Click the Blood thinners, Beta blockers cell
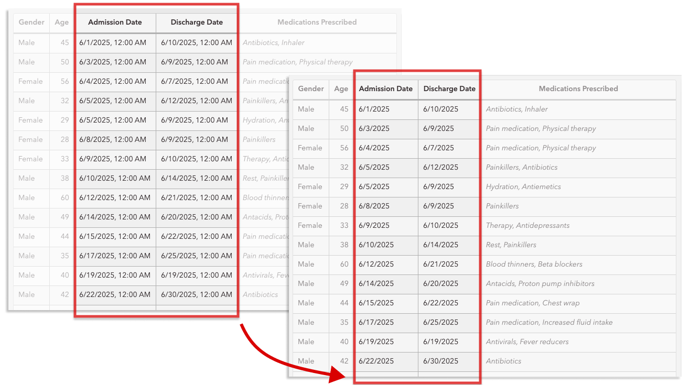The width and height of the screenshot is (690, 385). click(x=534, y=265)
